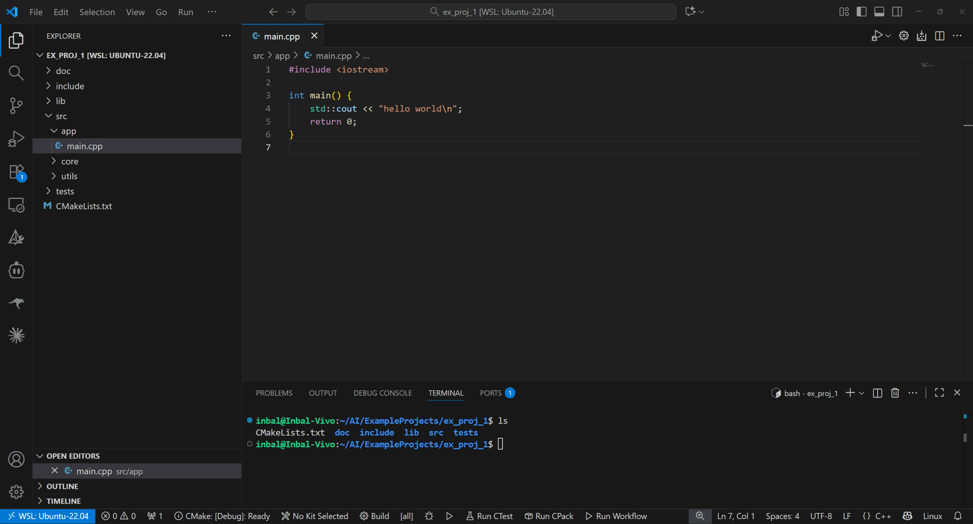Screen dimensions: 973x524
Task: Open the Run and Debug view
Action: [x=16, y=138]
